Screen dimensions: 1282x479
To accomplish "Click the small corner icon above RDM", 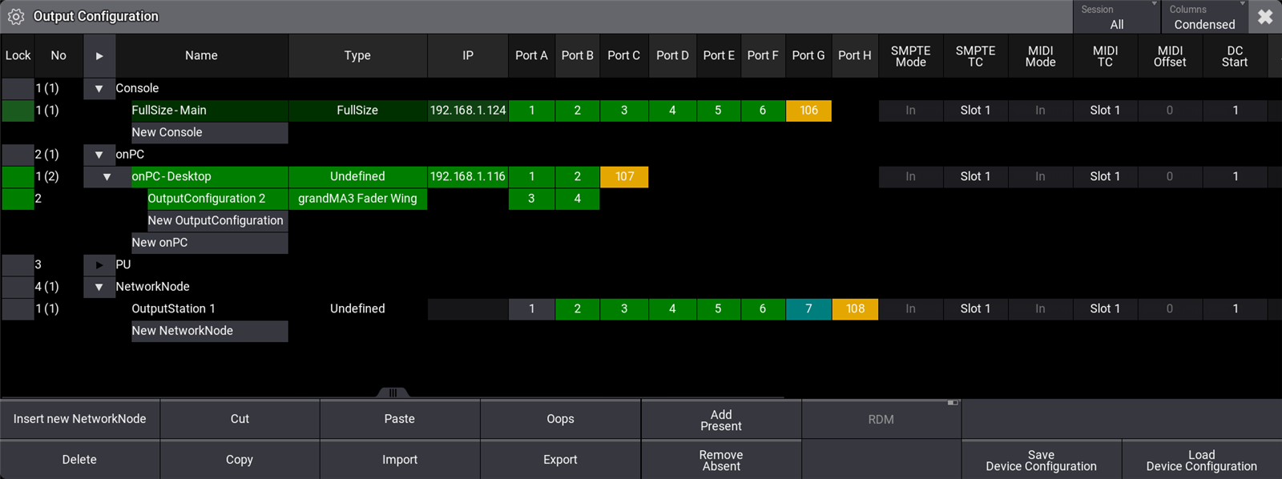I will tap(953, 403).
